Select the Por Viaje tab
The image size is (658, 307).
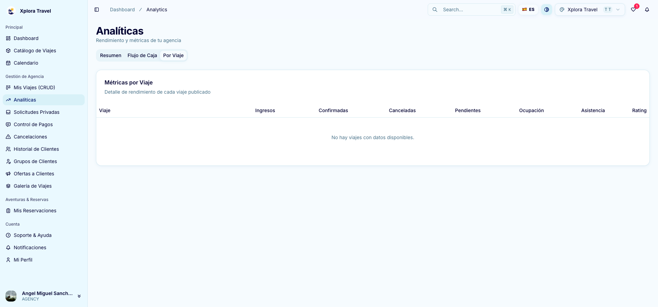click(x=173, y=55)
